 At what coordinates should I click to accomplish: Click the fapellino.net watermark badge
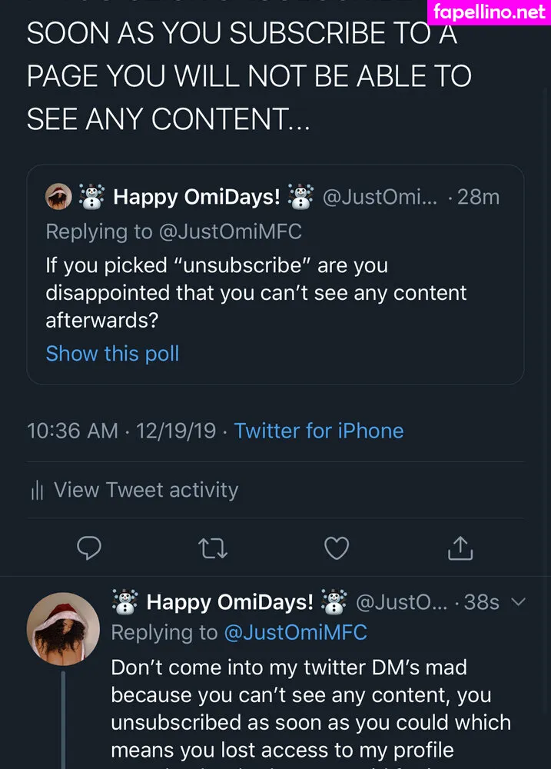coord(489,12)
